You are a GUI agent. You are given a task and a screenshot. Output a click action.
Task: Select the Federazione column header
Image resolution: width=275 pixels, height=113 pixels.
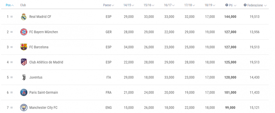point(255,5)
